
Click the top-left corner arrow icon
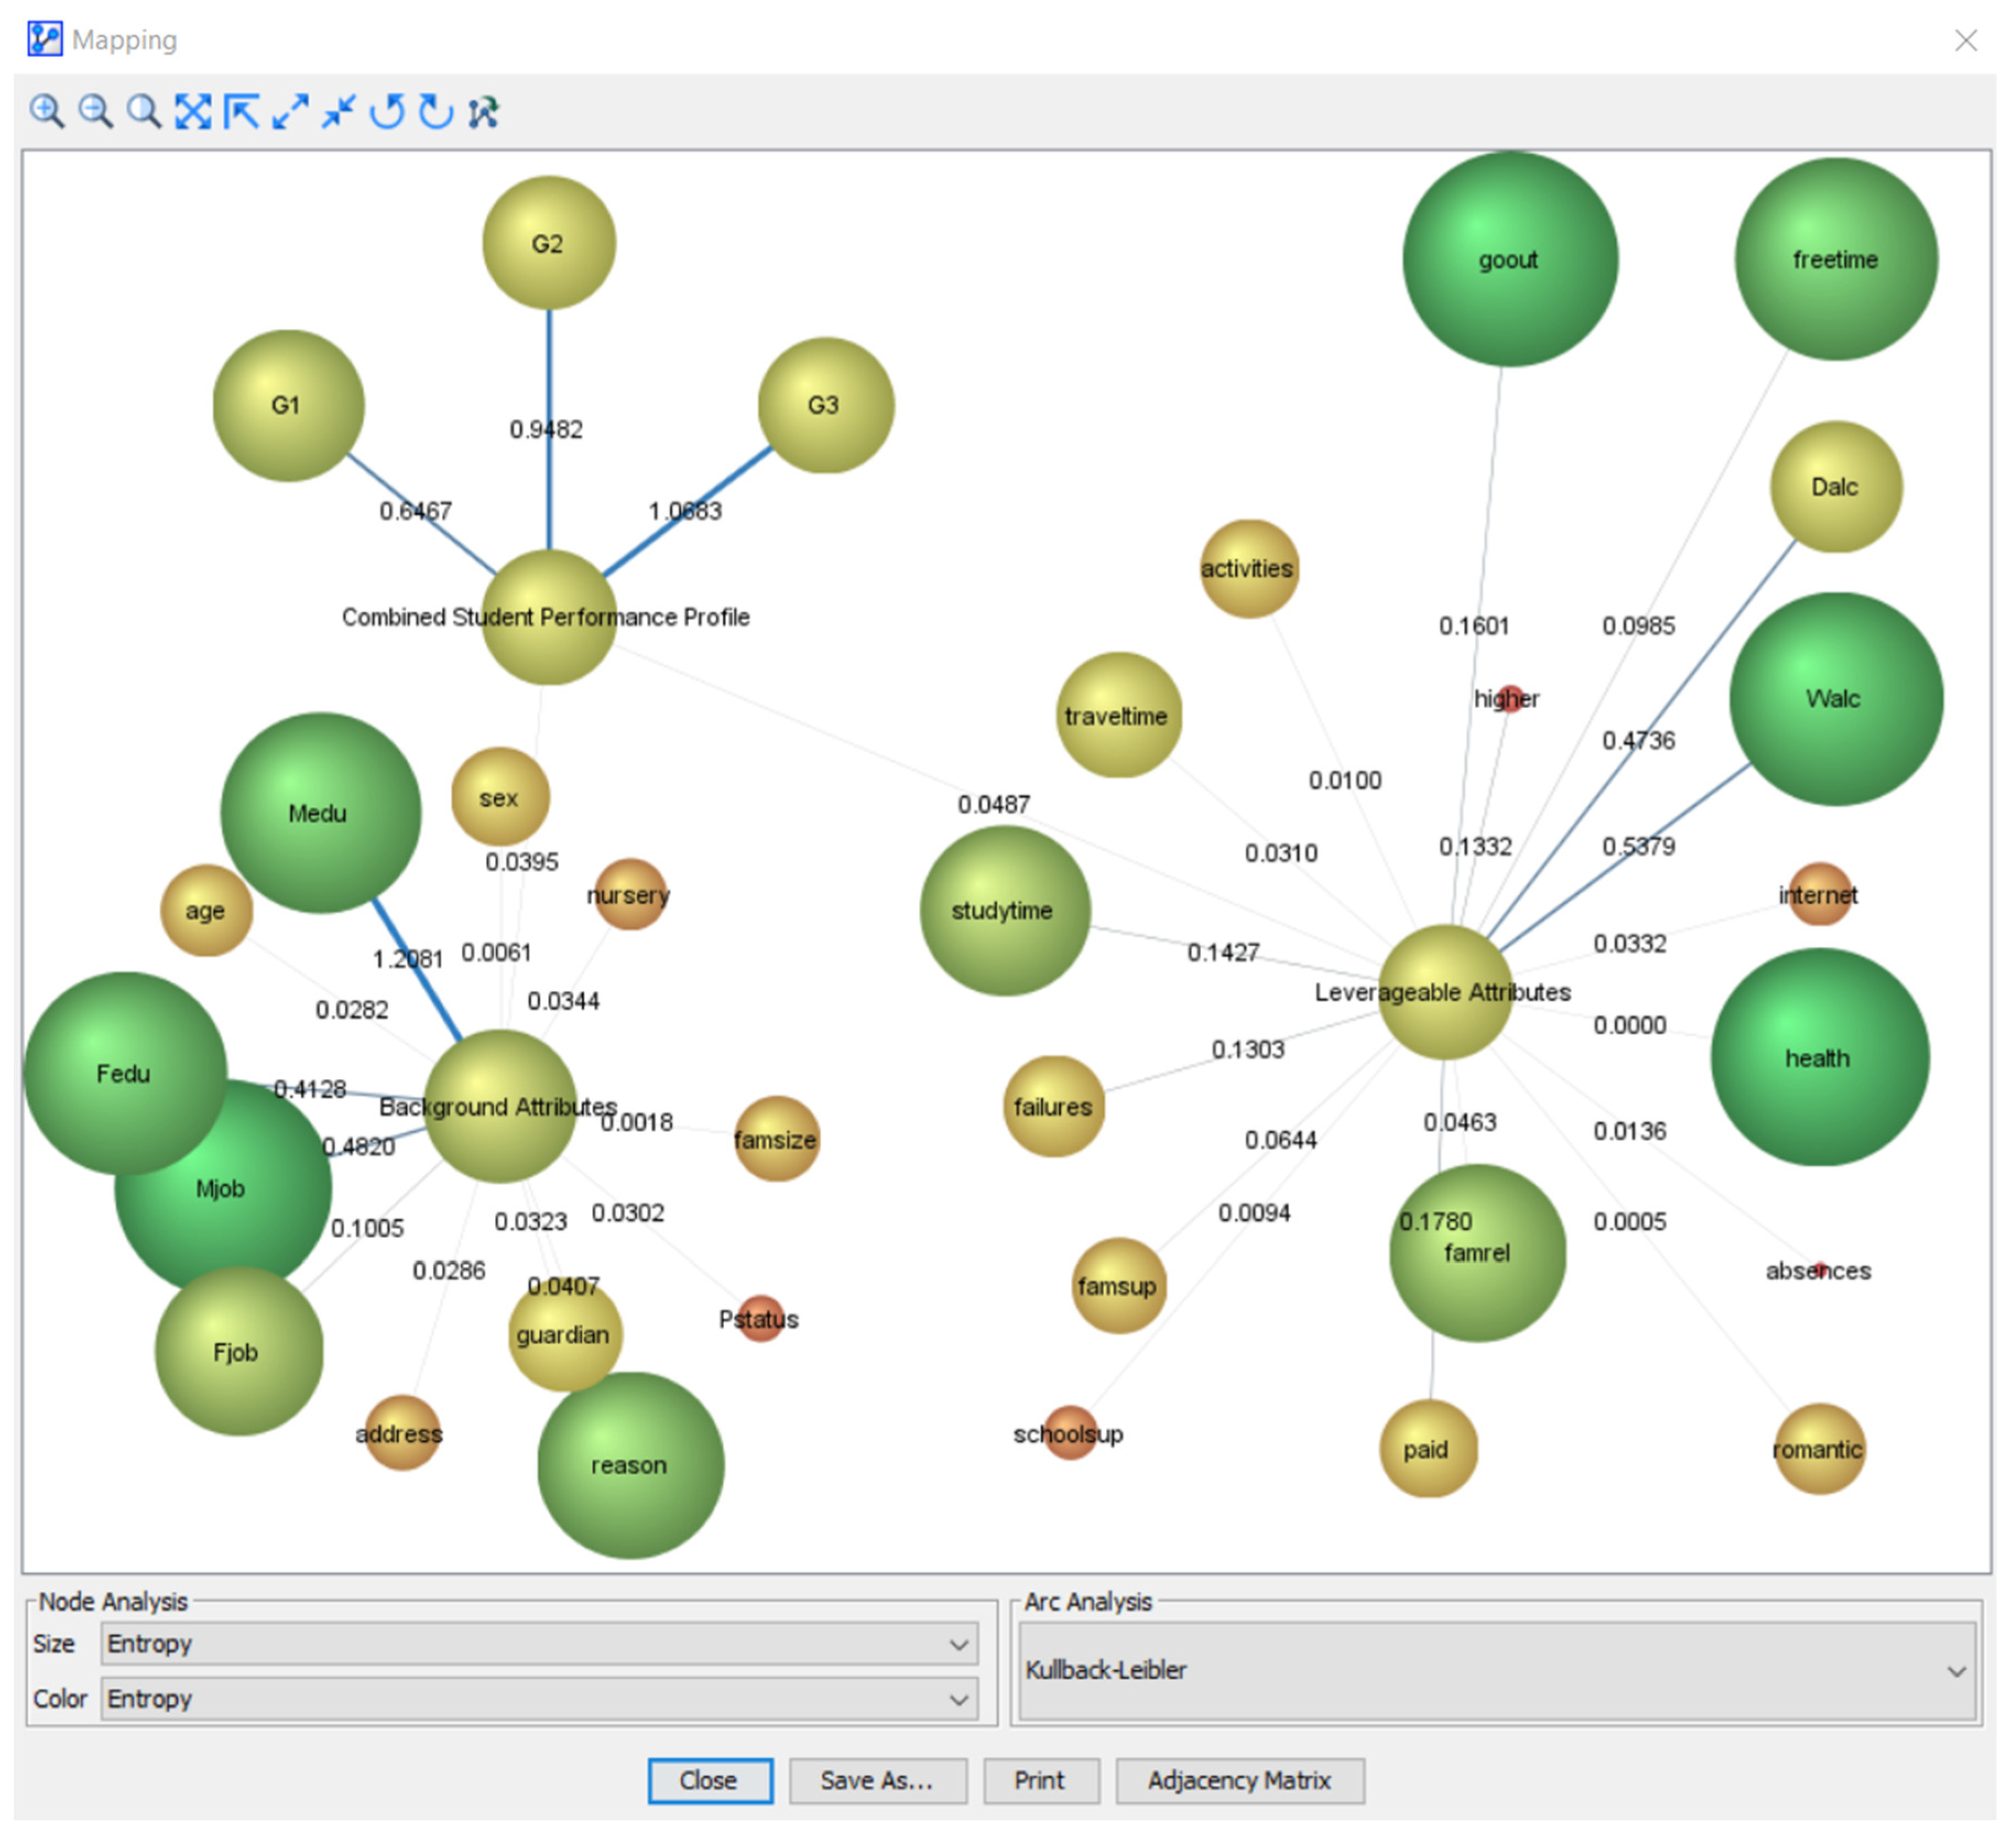pyautogui.click(x=241, y=112)
